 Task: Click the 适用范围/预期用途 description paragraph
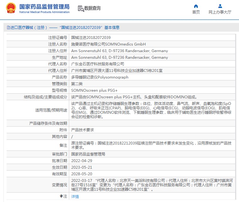pos(151,110)
